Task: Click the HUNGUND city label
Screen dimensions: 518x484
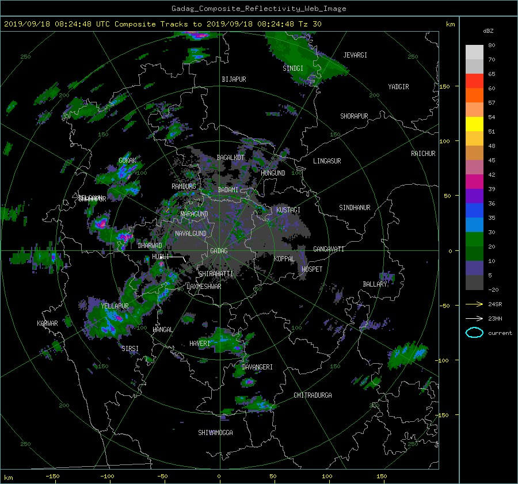Action: click(x=273, y=173)
